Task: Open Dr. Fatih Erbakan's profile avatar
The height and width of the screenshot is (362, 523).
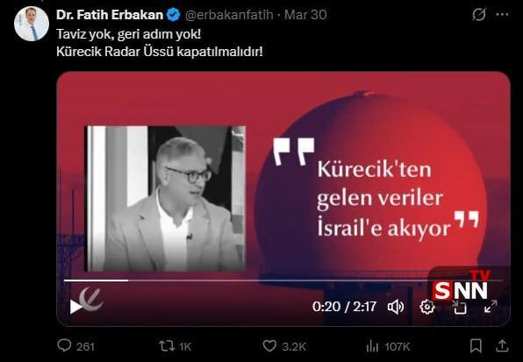Action: [x=32, y=24]
